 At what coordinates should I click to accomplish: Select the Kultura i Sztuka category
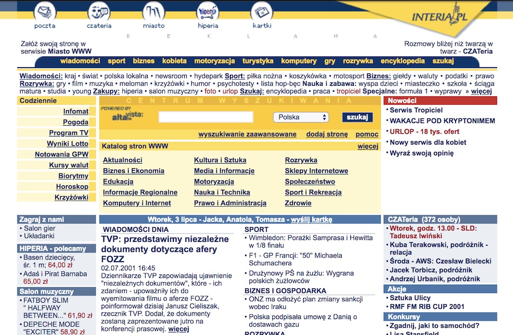(220, 160)
